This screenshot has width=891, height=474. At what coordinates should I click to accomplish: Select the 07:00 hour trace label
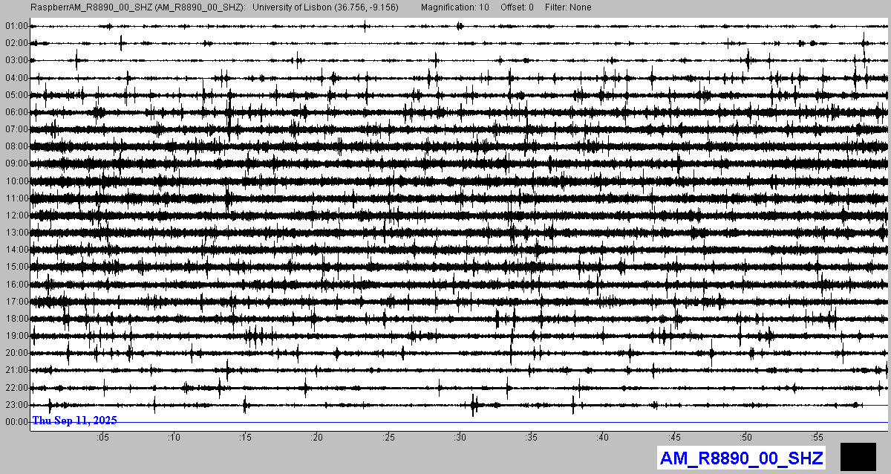click(16, 129)
